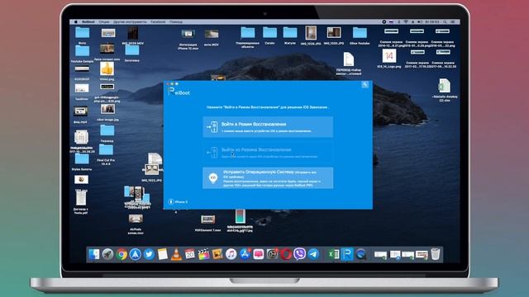Open the Другие инструменты menu
Viewport: 529px width, 297px height.
(x=130, y=22)
